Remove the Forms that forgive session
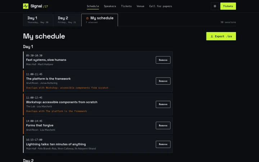259x162 pixels. [163, 126]
